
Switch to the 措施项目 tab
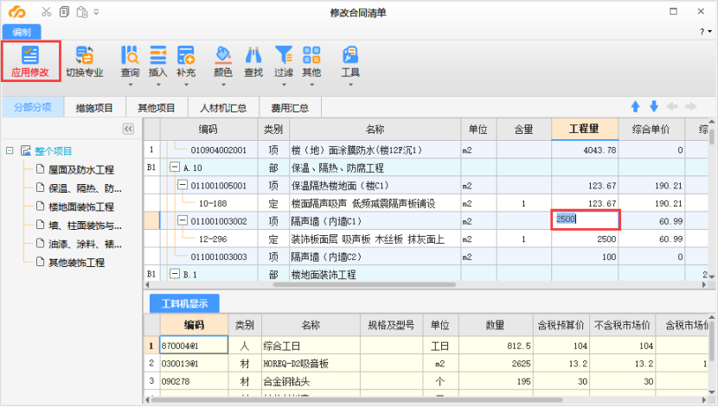tap(94, 108)
